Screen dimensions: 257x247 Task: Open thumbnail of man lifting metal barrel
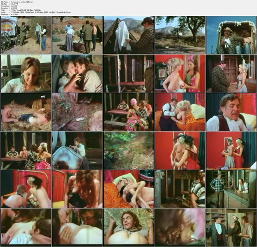pos(77,150)
